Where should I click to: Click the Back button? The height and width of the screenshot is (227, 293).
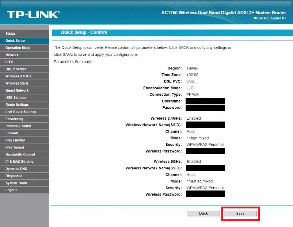203,213
